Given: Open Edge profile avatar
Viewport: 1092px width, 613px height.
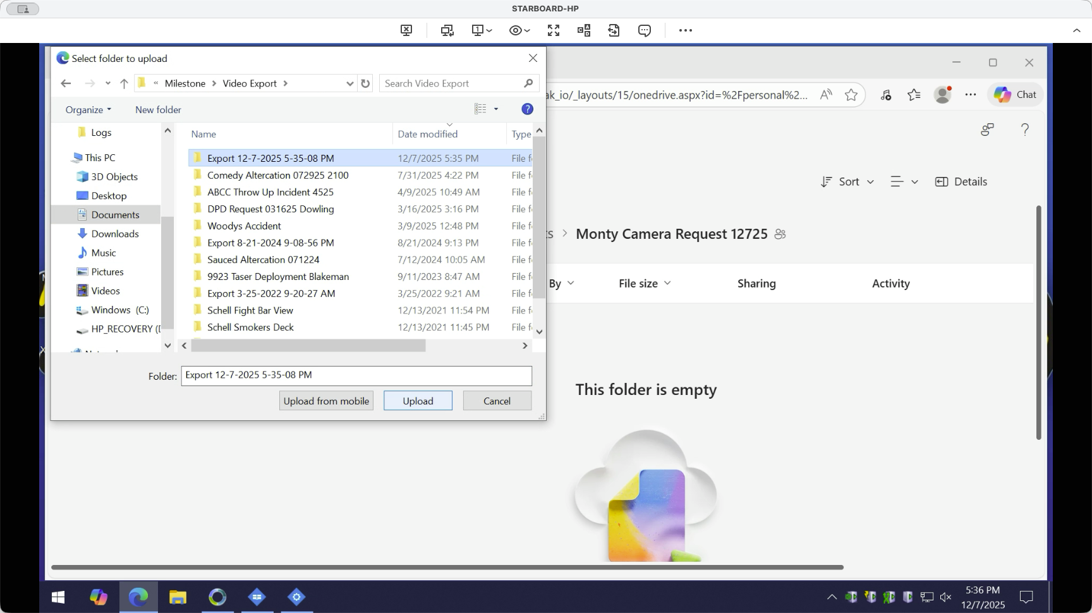Looking at the screenshot, I should [x=943, y=95].
